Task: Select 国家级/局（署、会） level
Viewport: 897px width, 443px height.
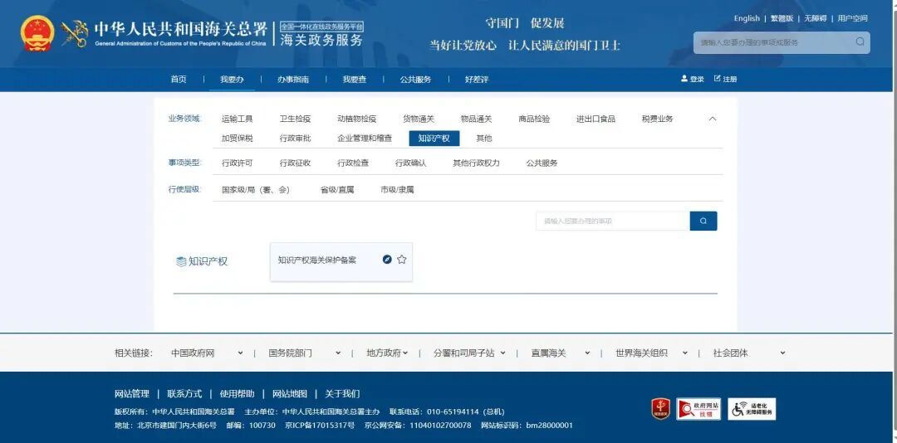Action: click(256, 190)
